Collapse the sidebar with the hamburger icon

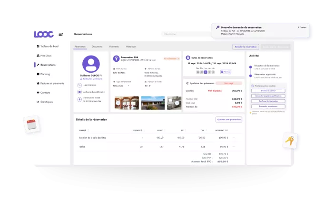point(61,34)
